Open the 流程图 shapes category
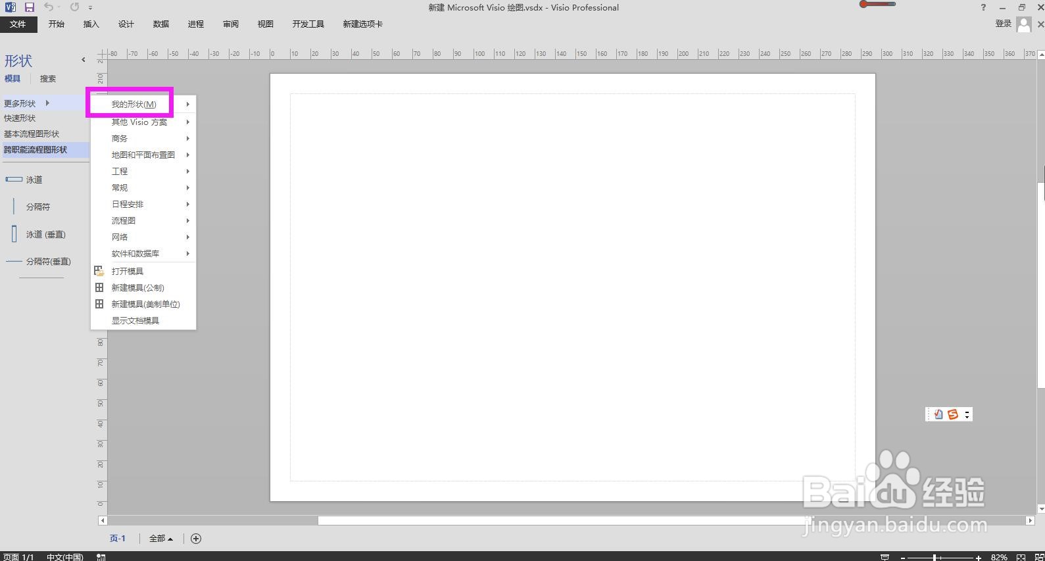The height and width of the screenshot is (561, 1045). point(143,221)
